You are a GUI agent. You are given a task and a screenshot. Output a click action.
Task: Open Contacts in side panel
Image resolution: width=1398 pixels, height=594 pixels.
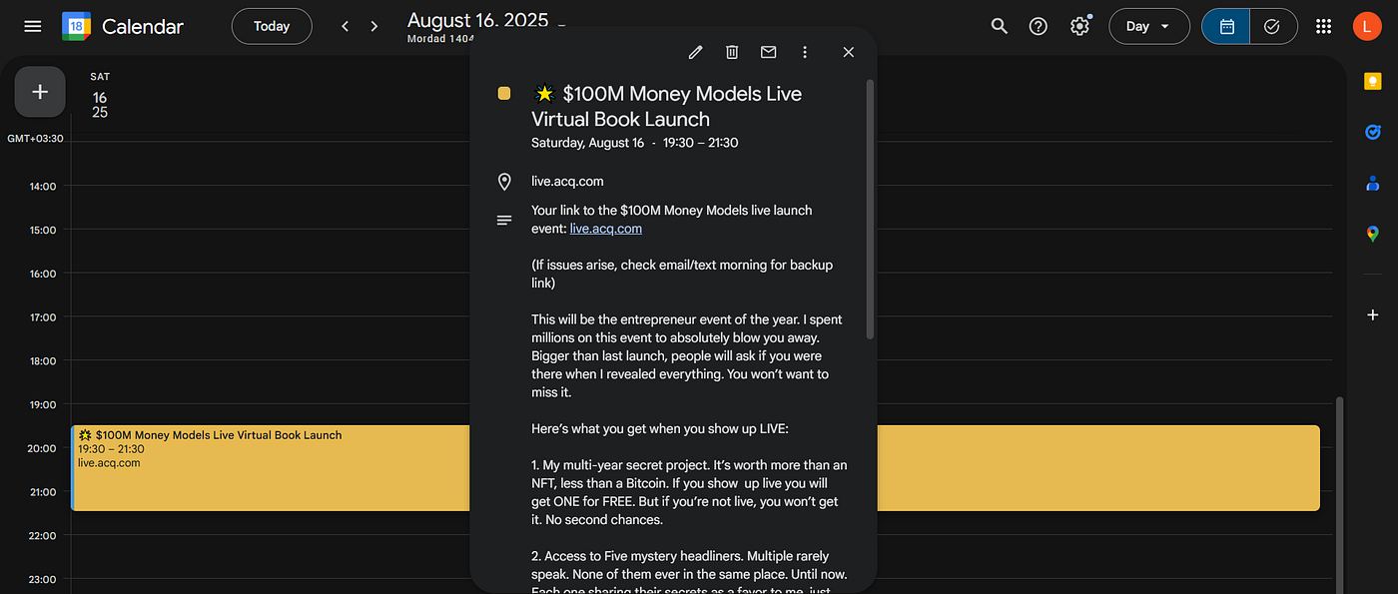[x=1373, y=183]
